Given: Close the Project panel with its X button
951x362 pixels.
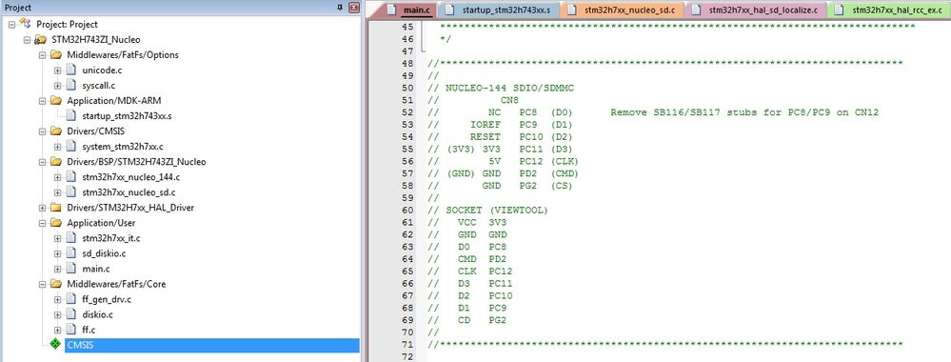Looking at the screenshot, I should 355,8.
